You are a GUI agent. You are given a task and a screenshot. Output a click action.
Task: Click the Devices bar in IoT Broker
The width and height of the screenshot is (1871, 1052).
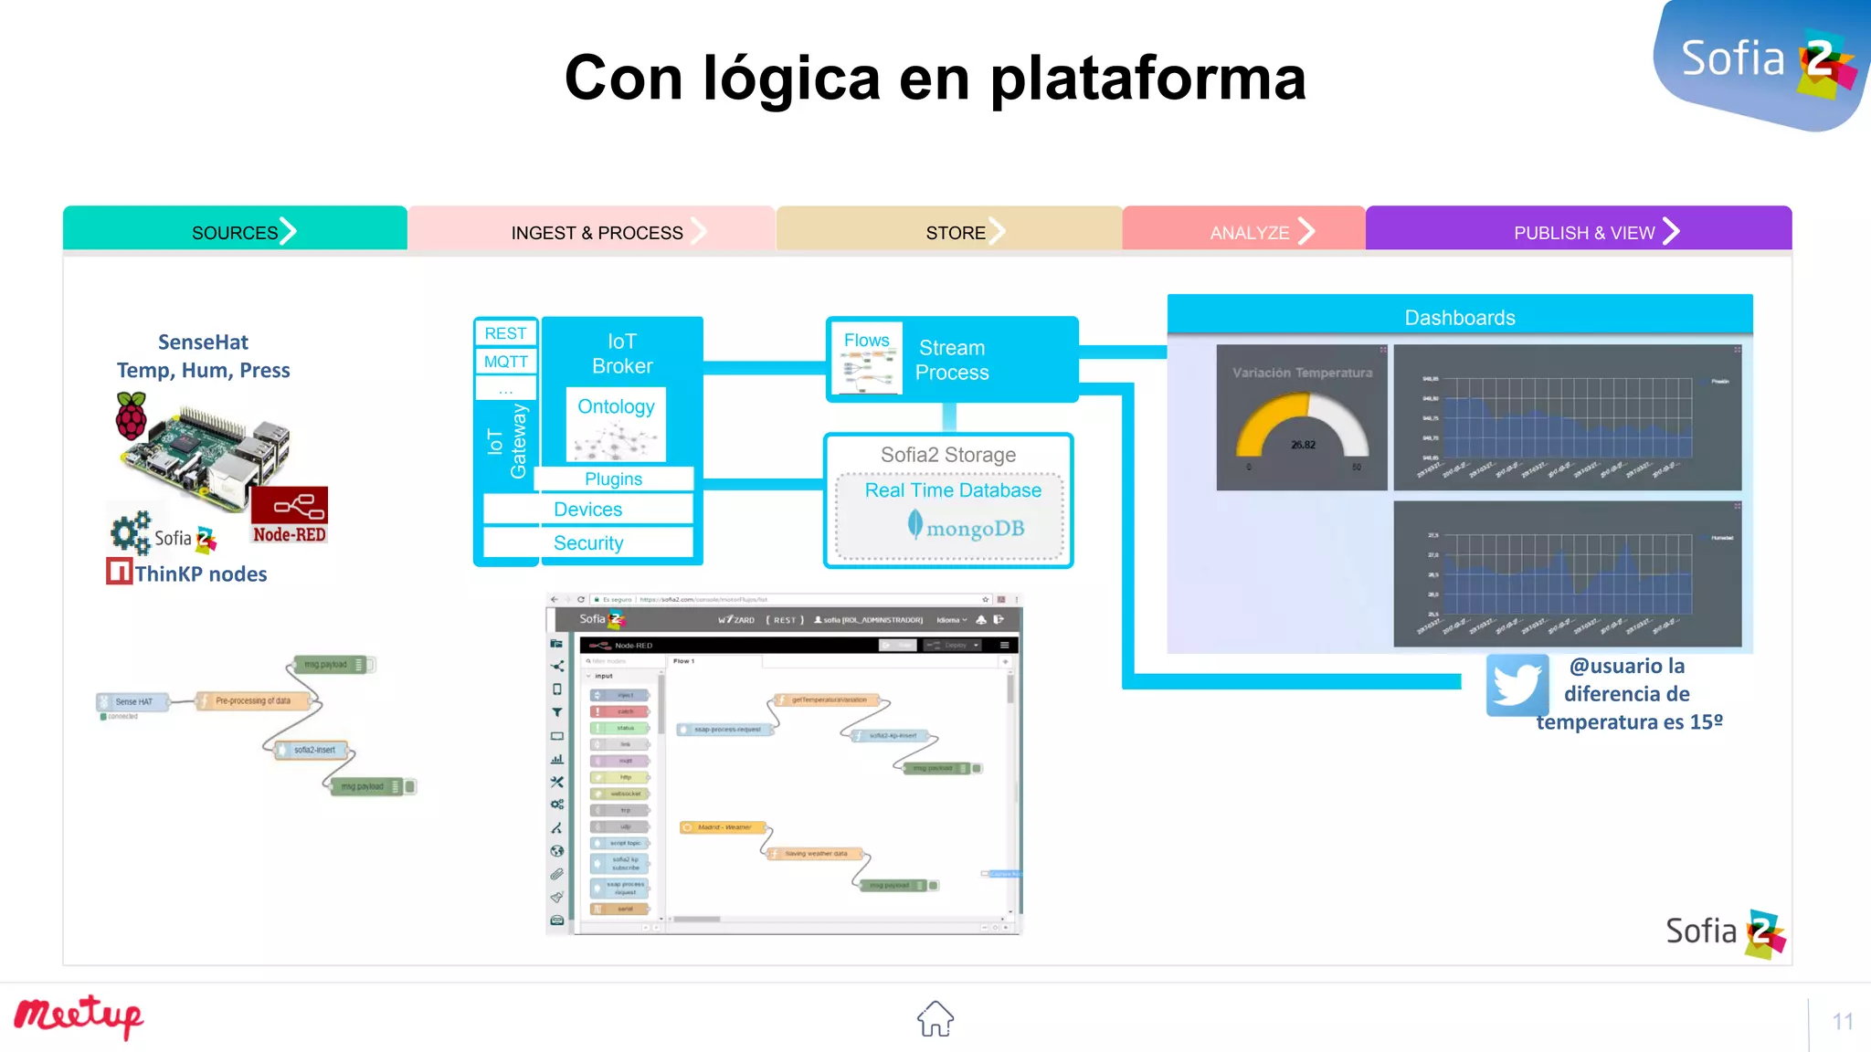click(587, 509)
